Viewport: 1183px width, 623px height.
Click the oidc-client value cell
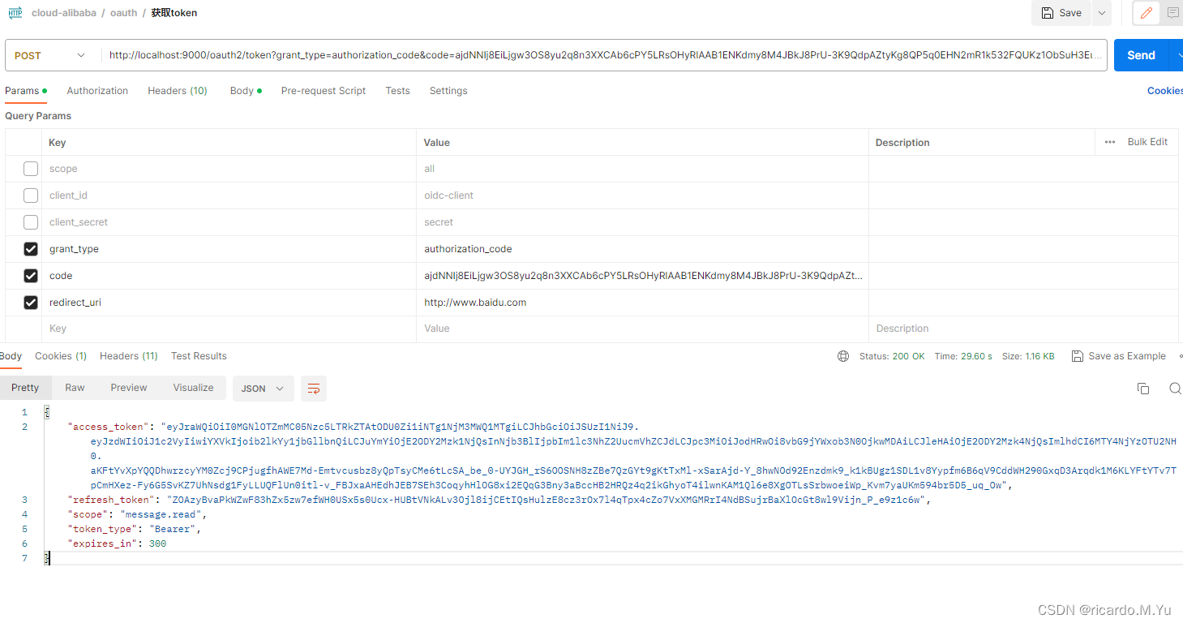[x=642, y=195]
